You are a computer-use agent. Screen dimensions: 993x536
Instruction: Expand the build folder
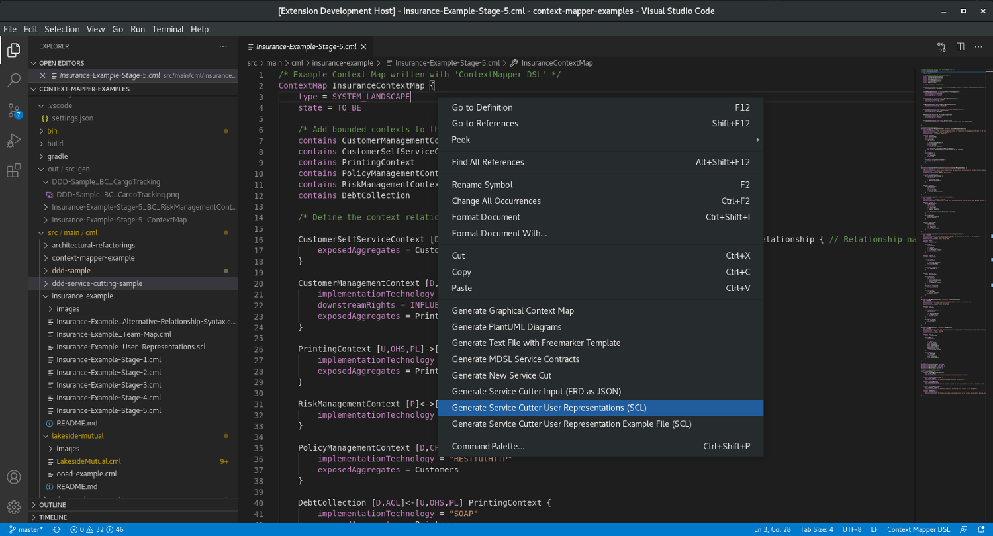click(x=55, y=144)
